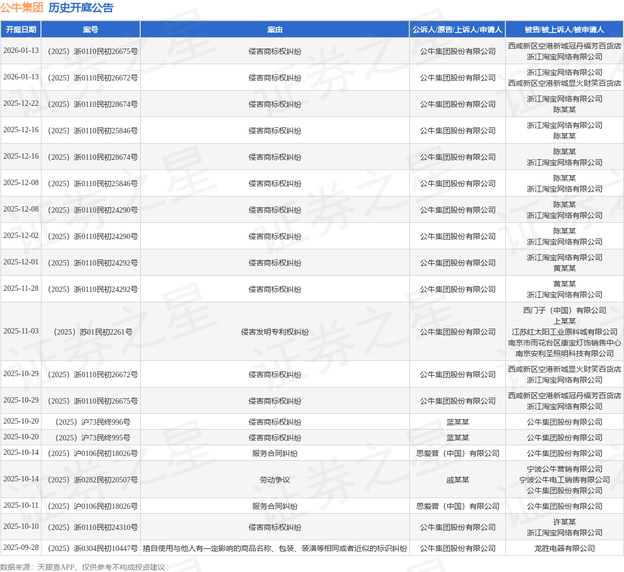
Task: Click the 公诉人/原告/上诉人/申请人 header
Action: 457,30
